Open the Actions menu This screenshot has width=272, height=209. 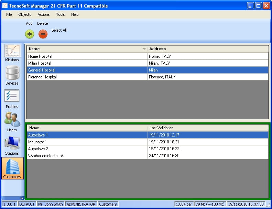(x=44, y=14)
